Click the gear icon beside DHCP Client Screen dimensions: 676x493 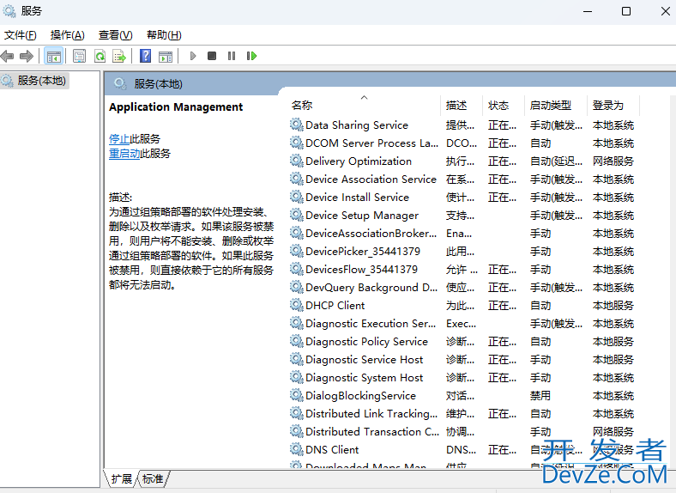[297, 305]
